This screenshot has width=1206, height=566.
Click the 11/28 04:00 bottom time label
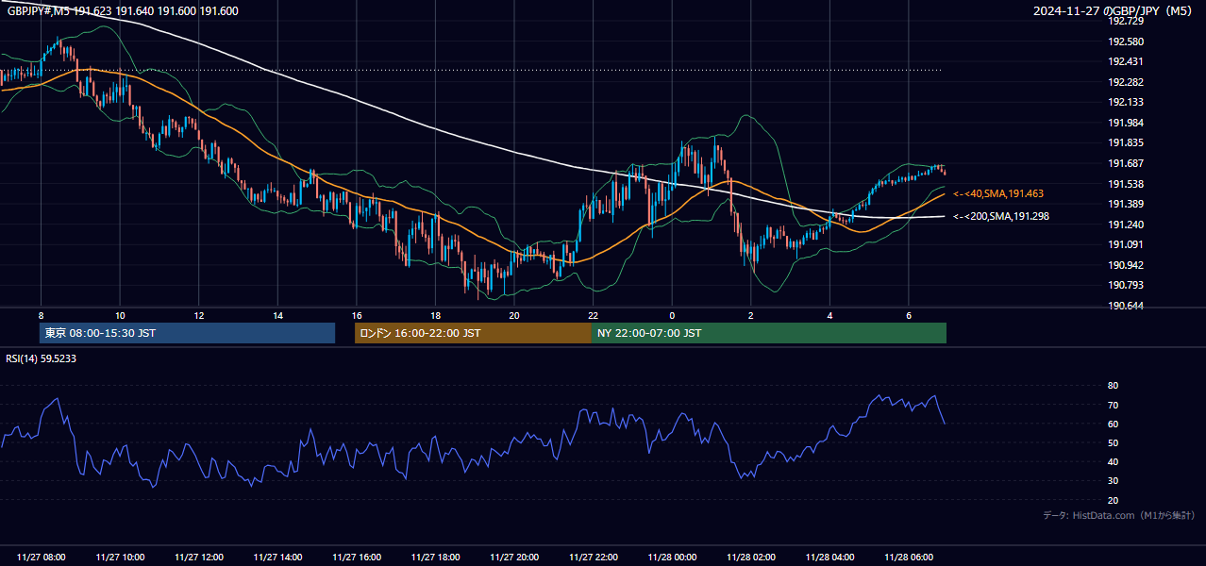(829, 558)
